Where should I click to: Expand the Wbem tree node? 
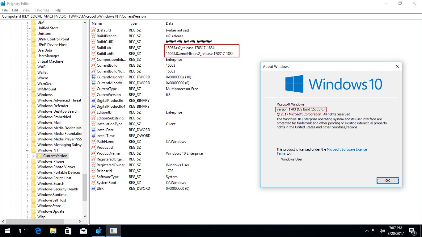(27, 78)
